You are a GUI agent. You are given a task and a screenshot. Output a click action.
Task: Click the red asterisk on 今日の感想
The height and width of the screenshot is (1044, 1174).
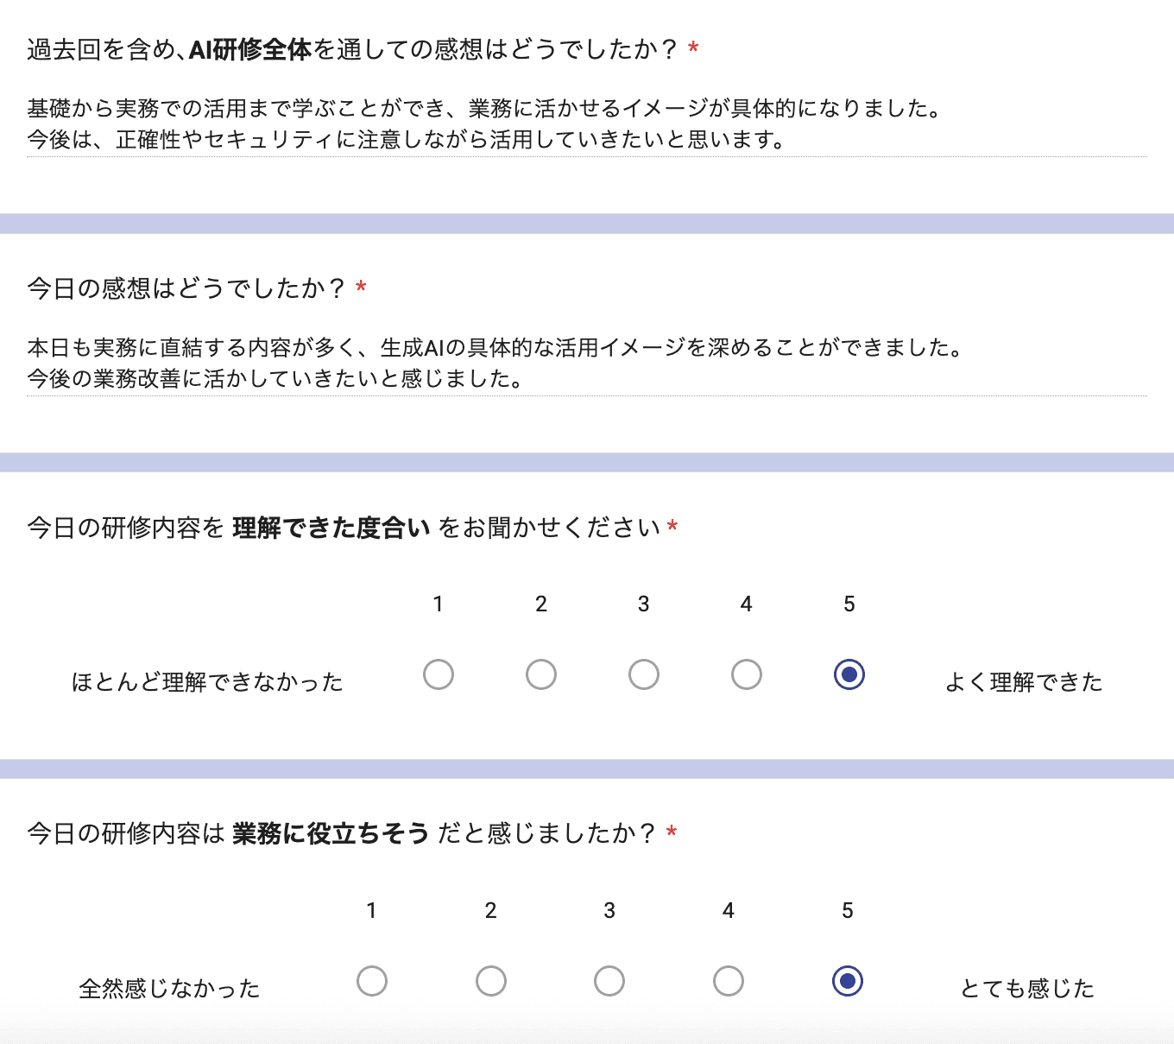pyautogui.click(x=362, y=288)
